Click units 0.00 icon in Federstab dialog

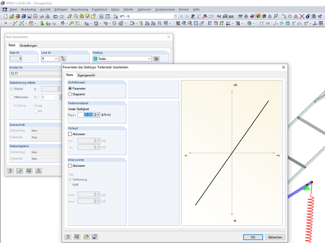(x=77, y=237)
